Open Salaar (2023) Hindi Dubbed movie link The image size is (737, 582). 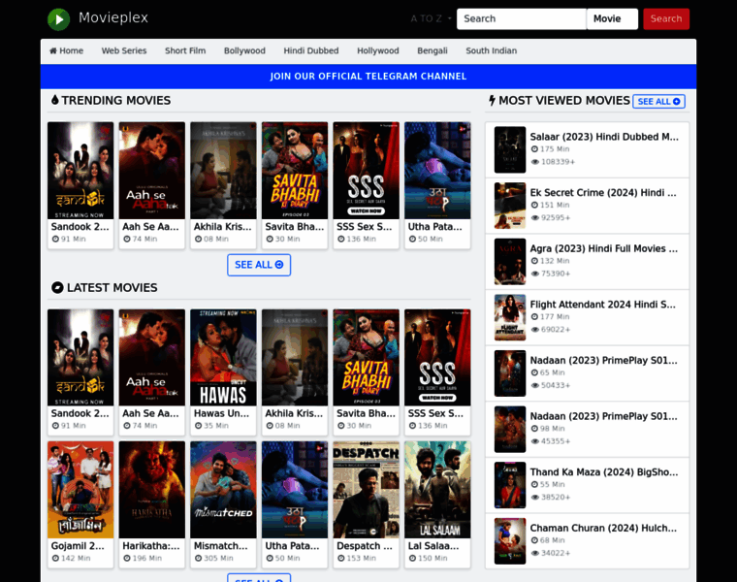[x=604, y=137]
